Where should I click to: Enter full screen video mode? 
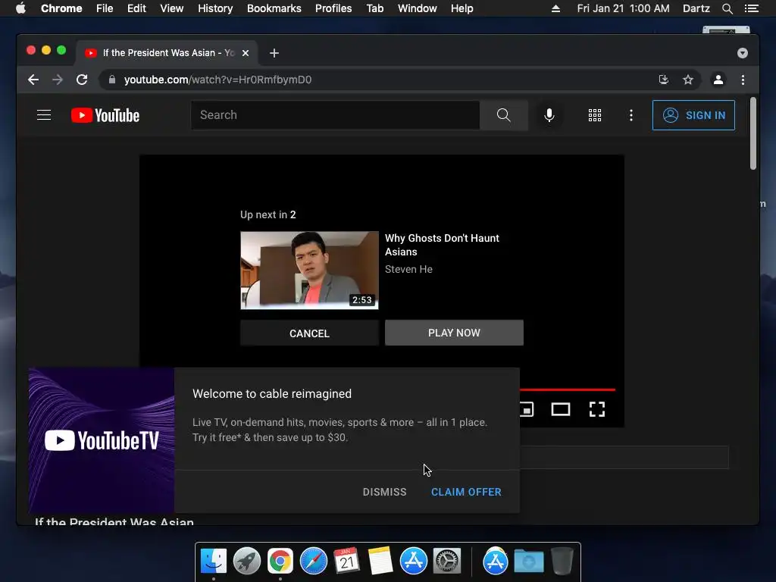click(x=597, y=409)
